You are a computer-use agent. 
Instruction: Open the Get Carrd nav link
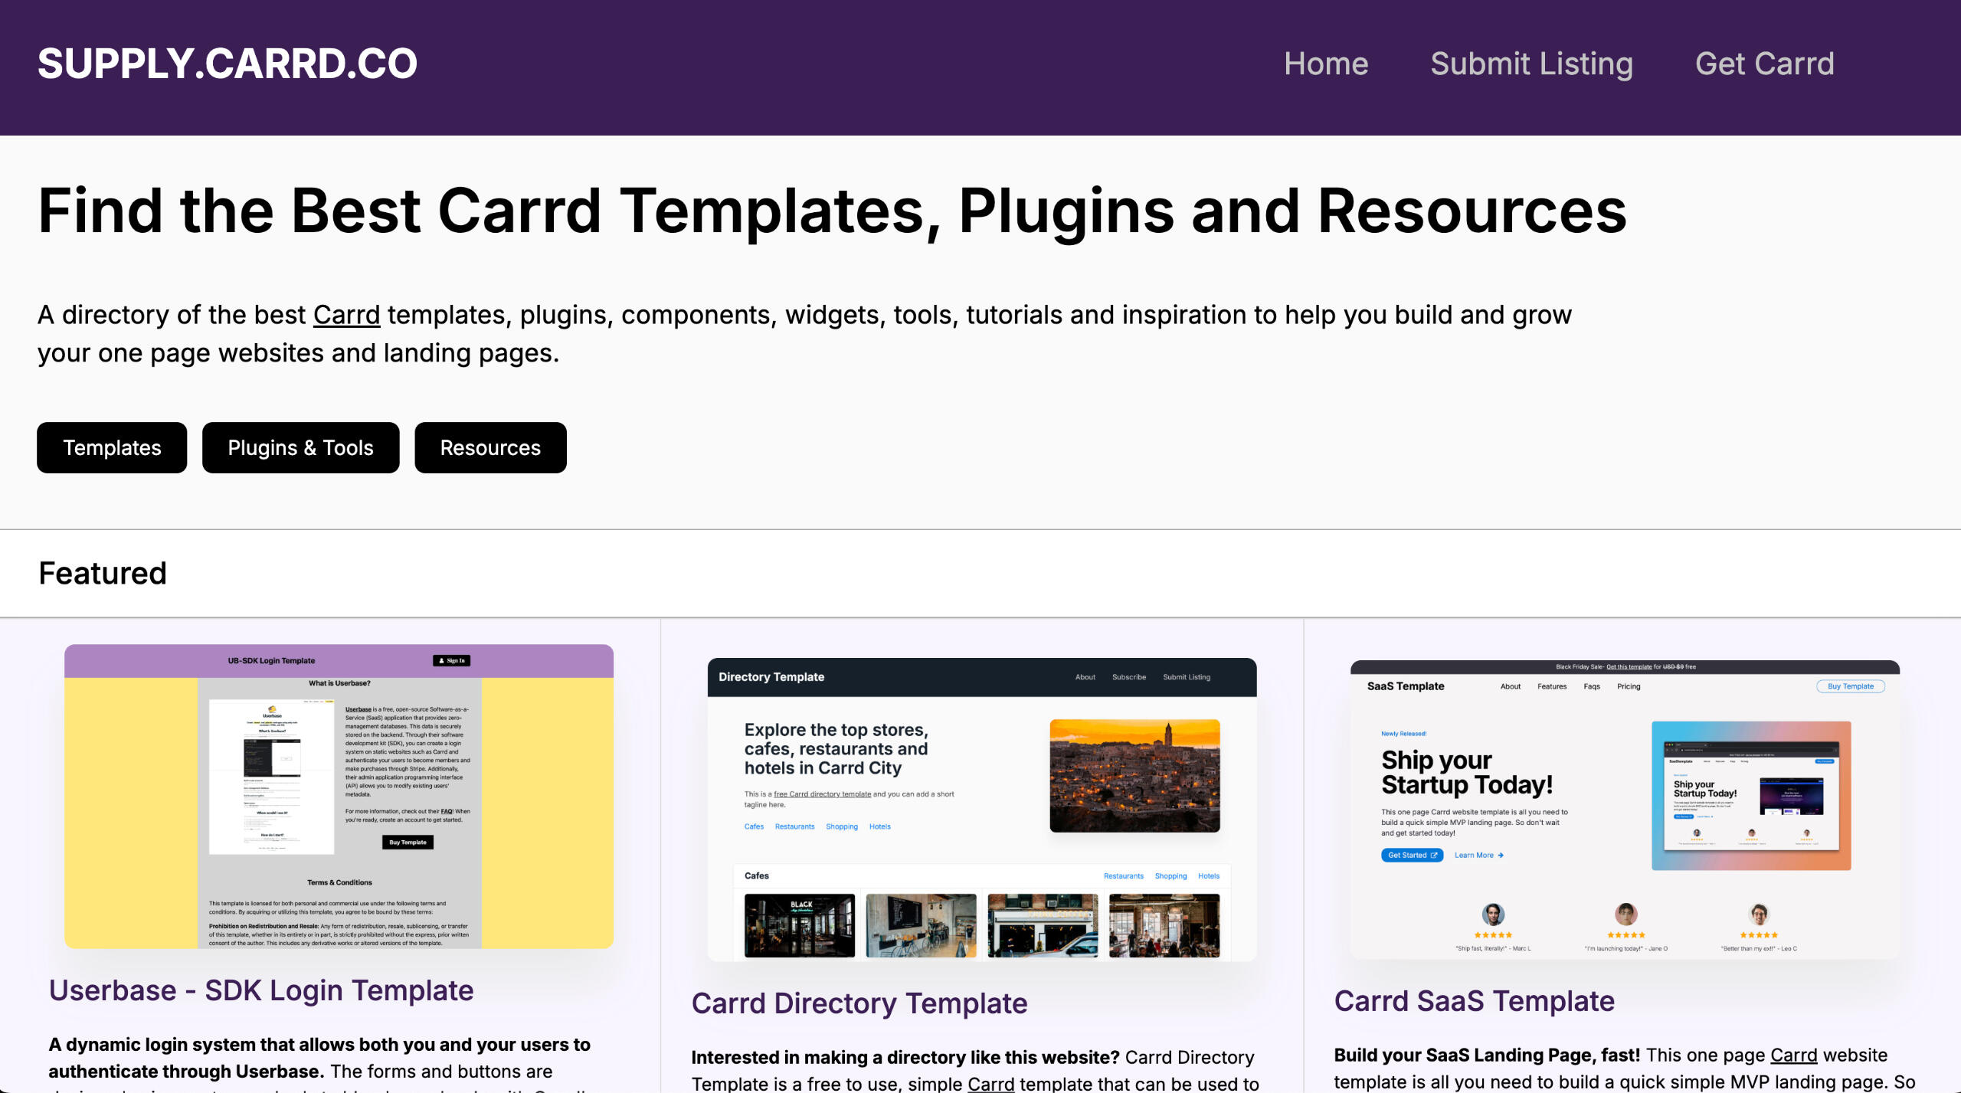point(1764,64)
